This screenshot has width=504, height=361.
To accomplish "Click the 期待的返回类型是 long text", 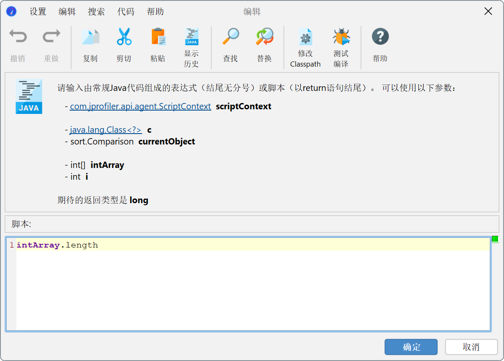I will 103,200.
